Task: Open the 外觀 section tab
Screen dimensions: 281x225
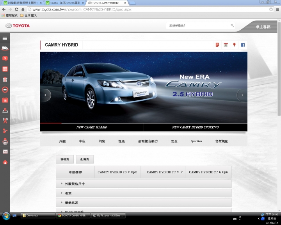Action: pos(62,141)
